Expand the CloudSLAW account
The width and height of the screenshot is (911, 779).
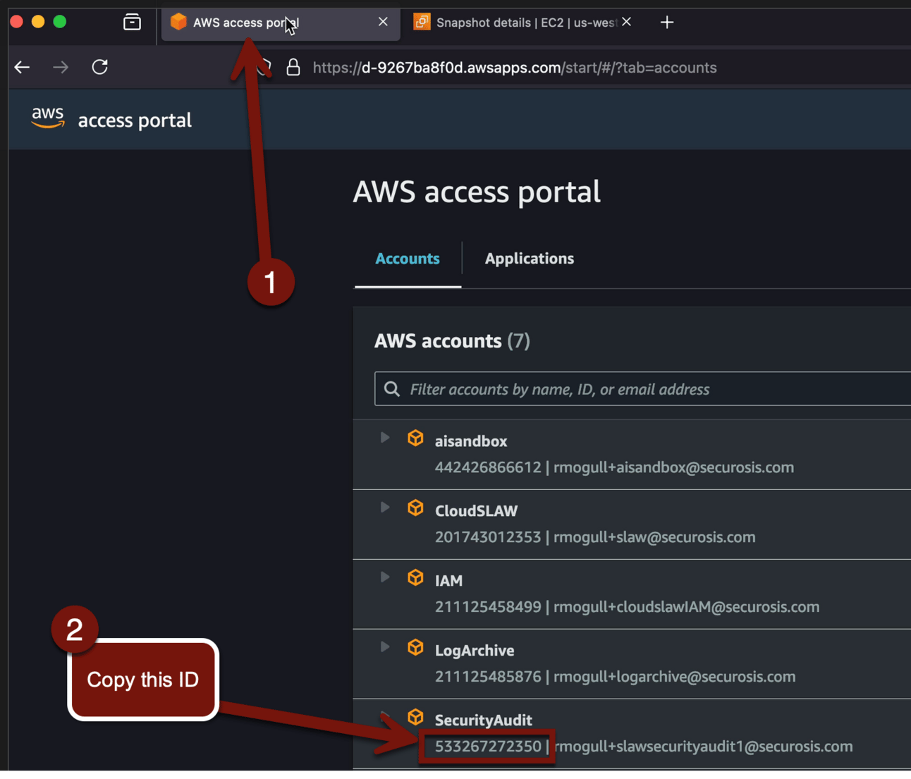(385, 508)
